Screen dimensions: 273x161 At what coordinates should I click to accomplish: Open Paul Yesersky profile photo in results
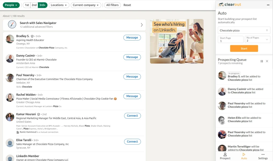[10, 78]
